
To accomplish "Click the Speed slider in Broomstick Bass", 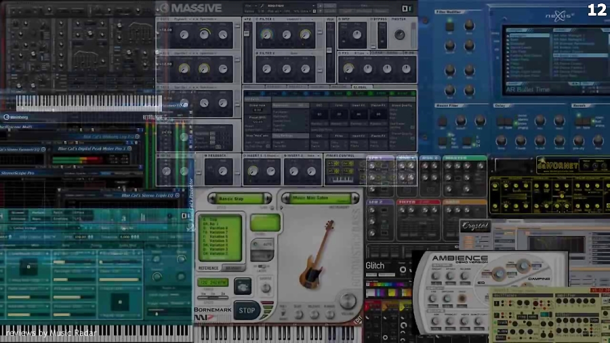I will 213,298.
